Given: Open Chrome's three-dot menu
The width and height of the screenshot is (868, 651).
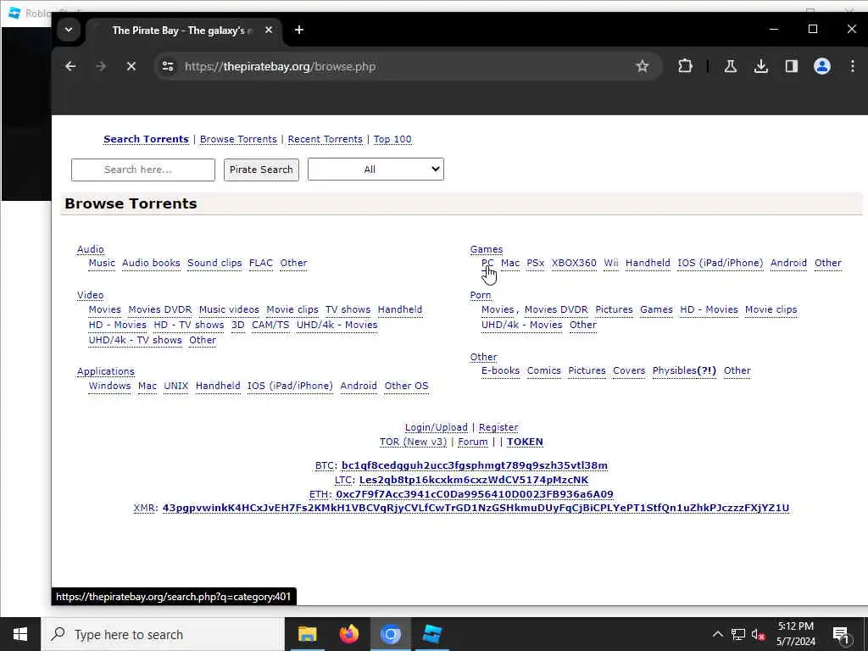Looking at the screenshot, I should coord(853,66).
